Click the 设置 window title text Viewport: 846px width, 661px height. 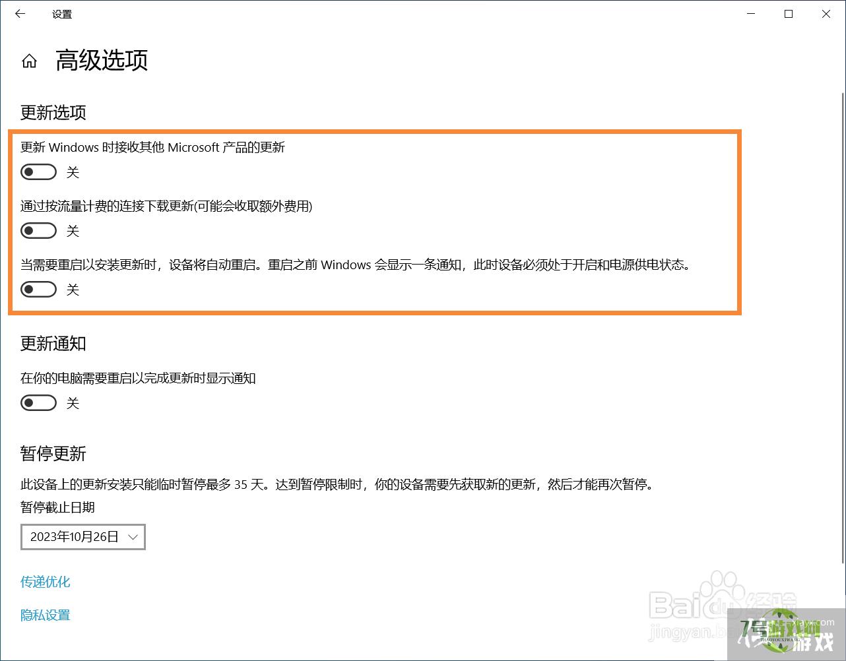(x=62, y=14)
